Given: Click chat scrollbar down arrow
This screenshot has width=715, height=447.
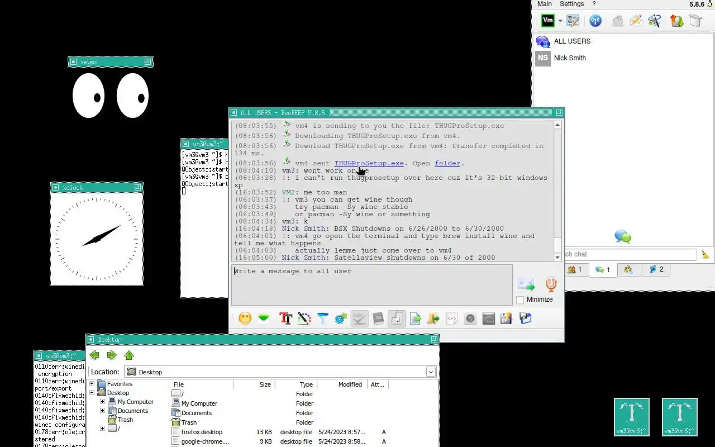Looking at the screenshot, I should pyautogui.click(x=557, y=258).
